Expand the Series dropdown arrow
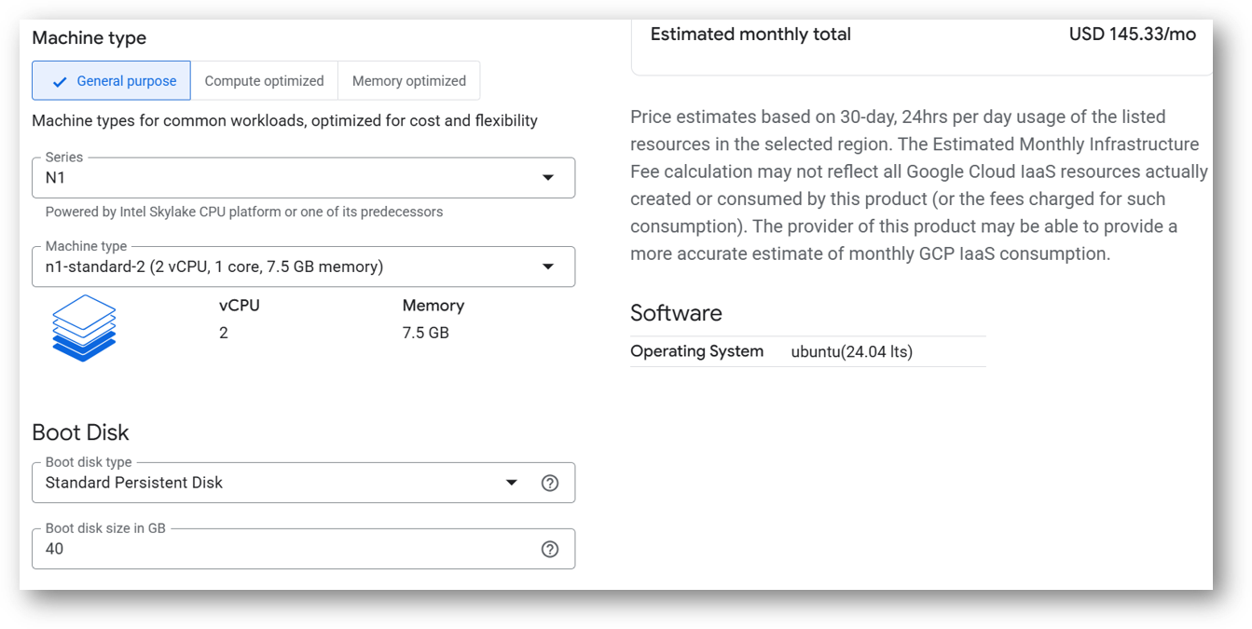 click(x=548, y=178)
